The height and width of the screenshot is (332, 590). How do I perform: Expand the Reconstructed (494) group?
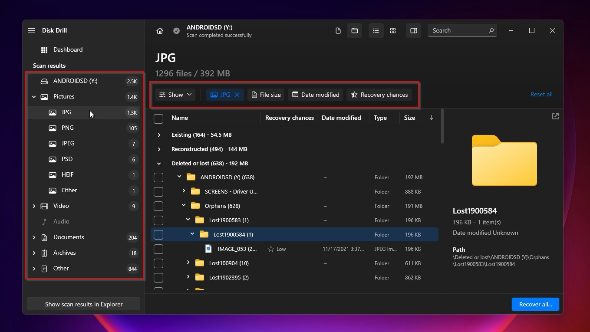coord(159,149)
